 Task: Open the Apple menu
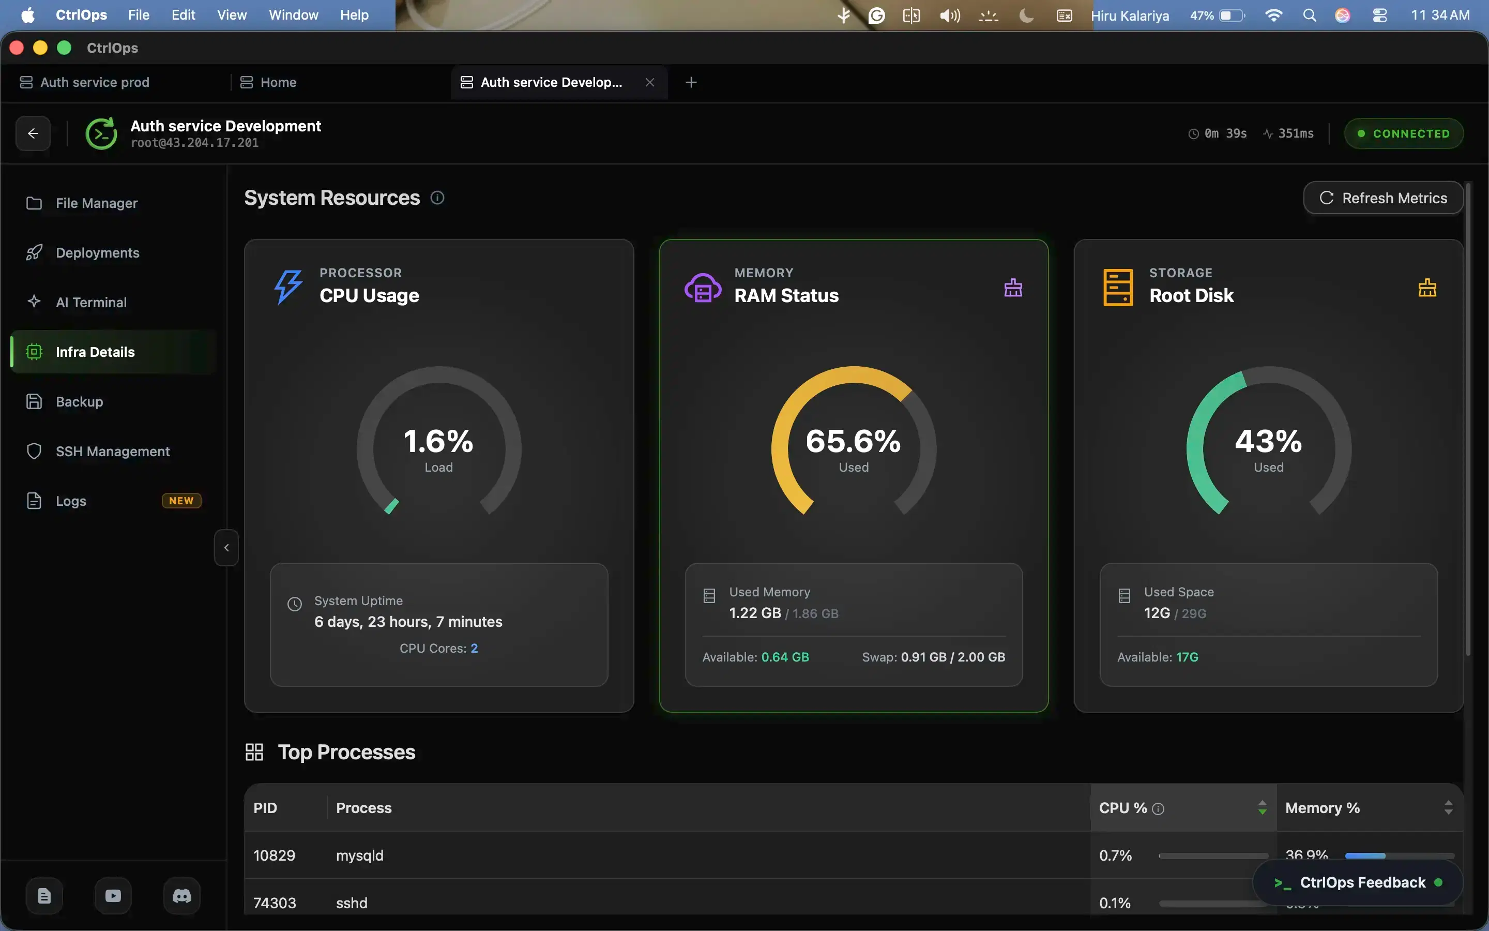tap(28, 15)
